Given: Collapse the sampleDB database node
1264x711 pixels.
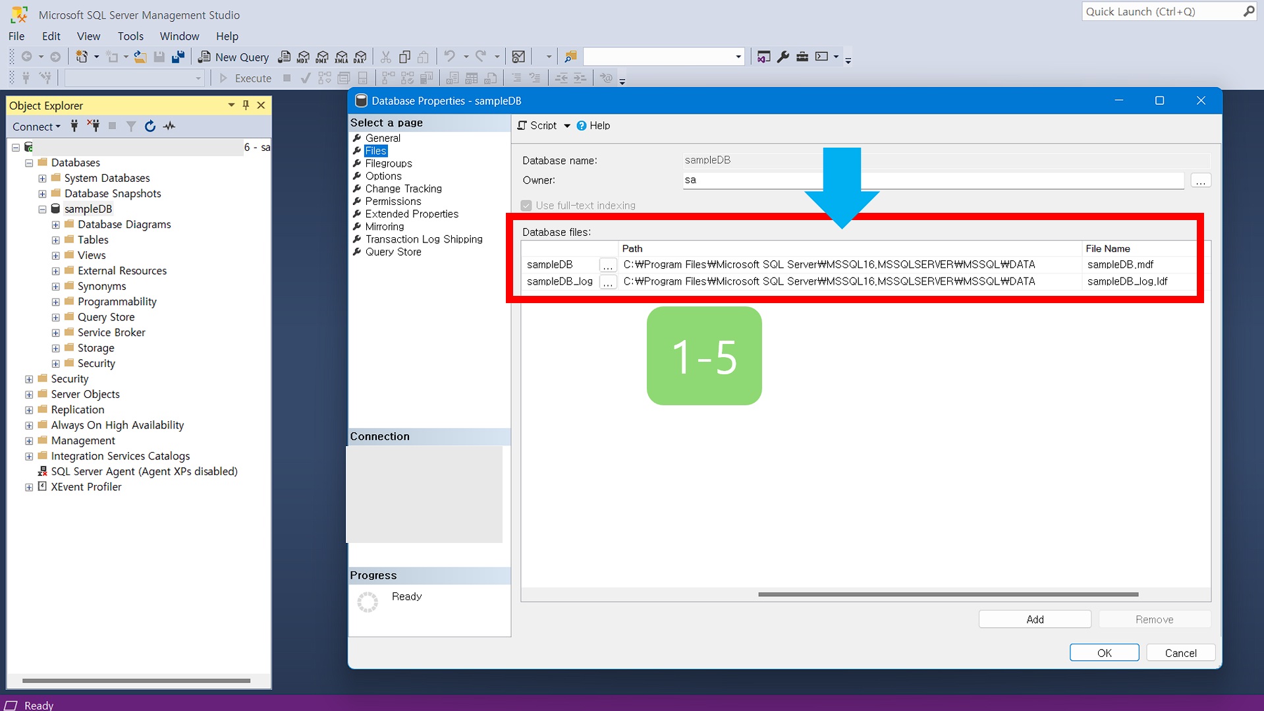Looking at the screenshot, I should pyautogui.click(x=42, y=210).
